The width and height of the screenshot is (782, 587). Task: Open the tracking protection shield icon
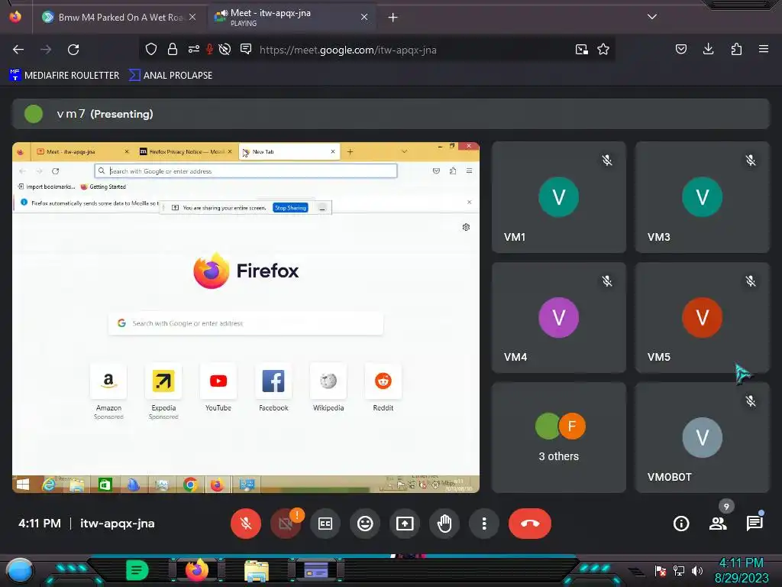pyautogui.click(x=151, y=50)
